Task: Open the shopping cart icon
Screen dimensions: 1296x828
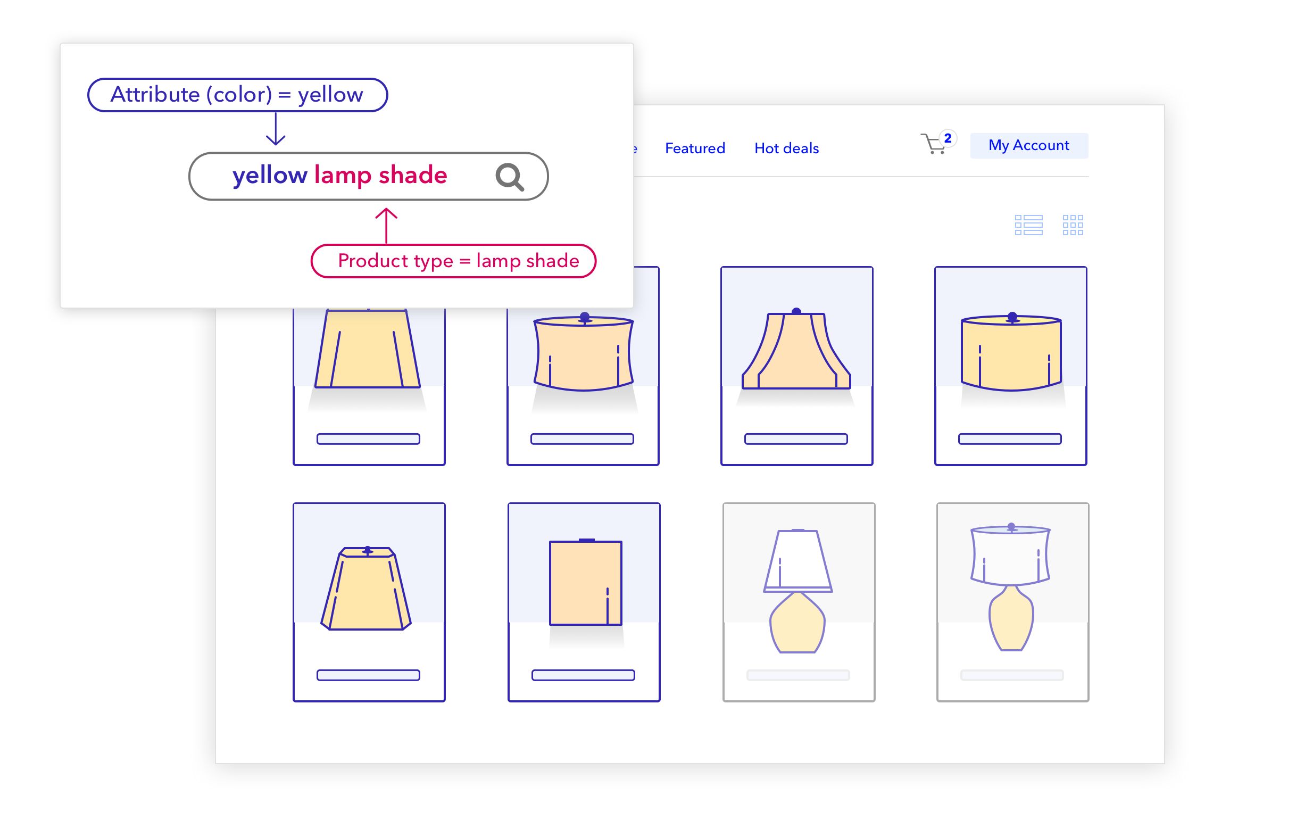Action: click(933, 144)
